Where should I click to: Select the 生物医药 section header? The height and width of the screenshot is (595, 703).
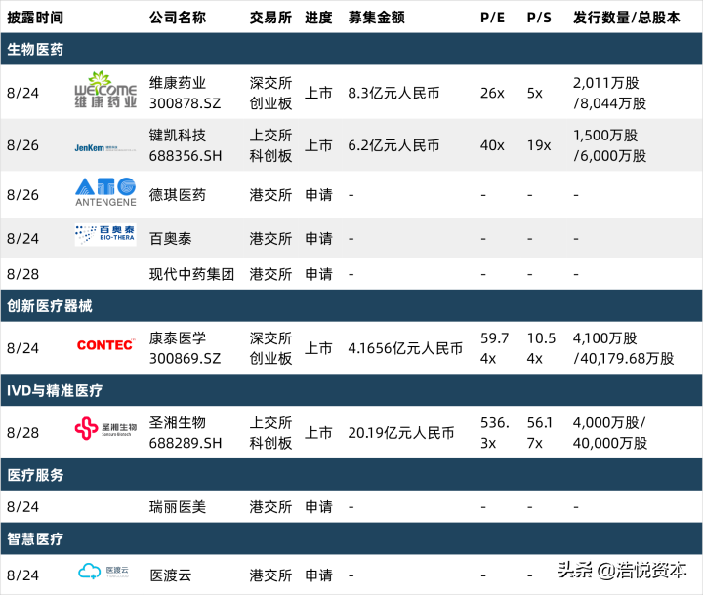351,49
